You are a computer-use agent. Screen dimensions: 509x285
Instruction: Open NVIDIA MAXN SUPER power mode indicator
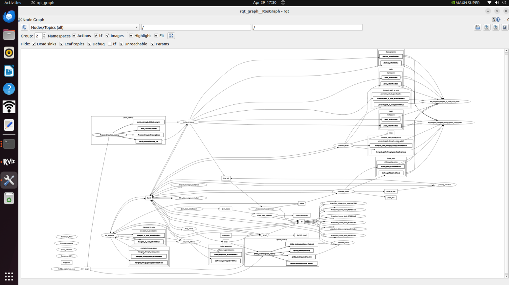click(x=465, y=3)
